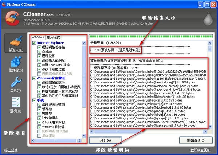Open the 線上幫助 online help link
The height and width of the screenshot is (155, 218).
(11, 150)
